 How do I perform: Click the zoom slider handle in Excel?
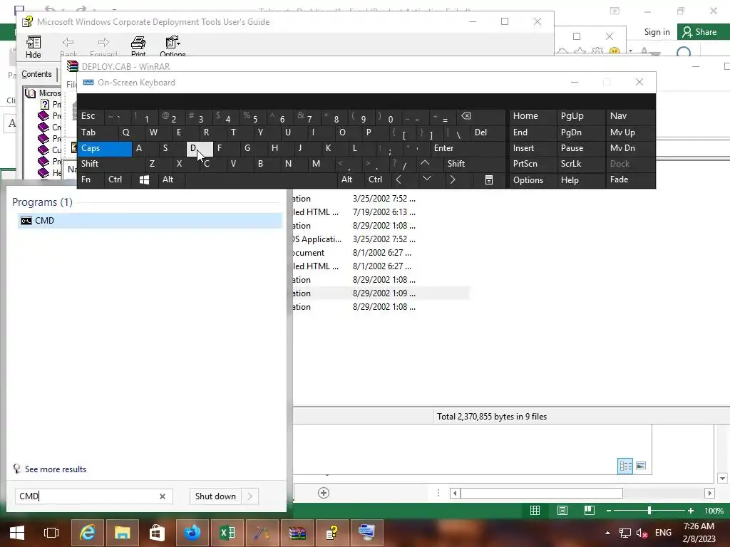(649, 511)
